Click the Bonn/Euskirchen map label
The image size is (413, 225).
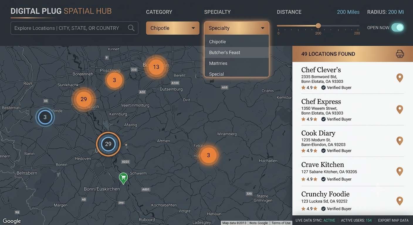pyautogui.click(x=102, y=189)
